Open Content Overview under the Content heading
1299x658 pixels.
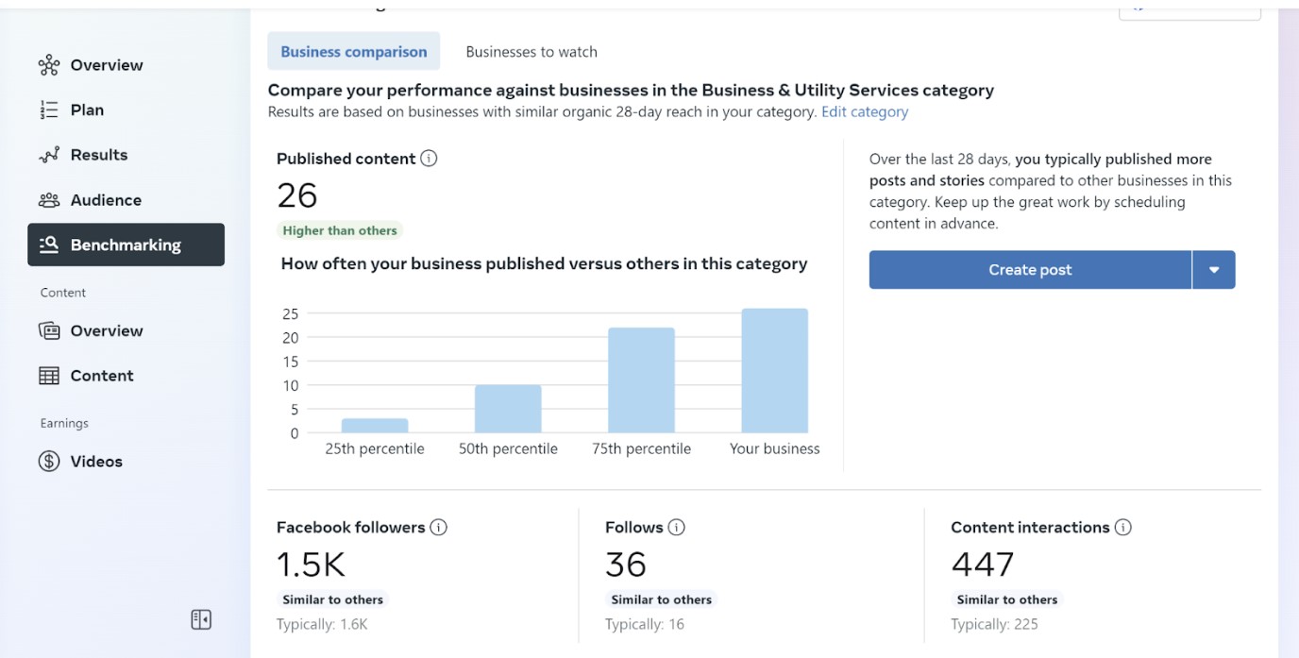coord(106,330)
